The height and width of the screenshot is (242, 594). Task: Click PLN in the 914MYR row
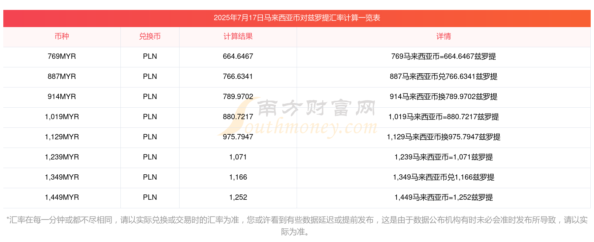coord(150,97)
